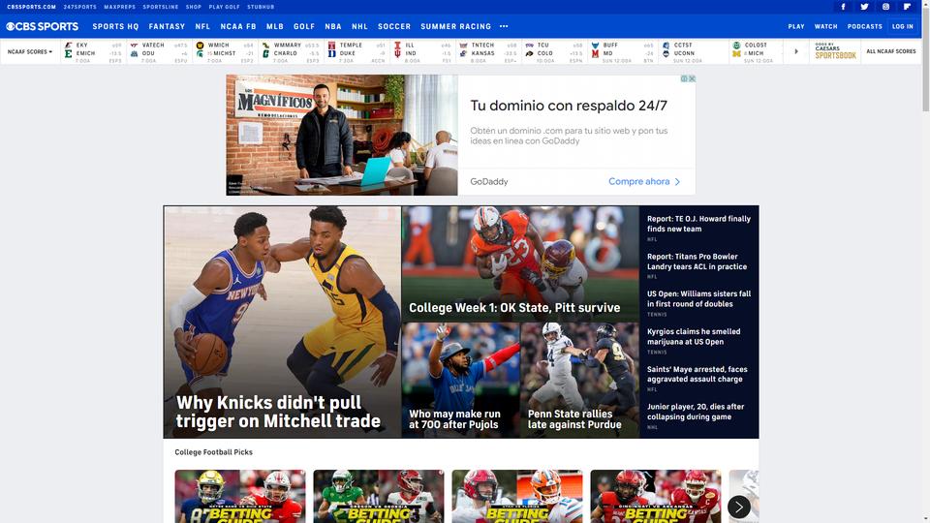Open the BUFF vs MD game score
The image size is (930, 523).
pyautogui.click(x=622, y=52)
